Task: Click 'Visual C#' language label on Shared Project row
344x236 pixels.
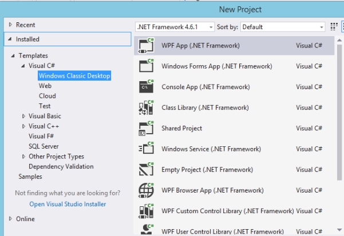Action: [309, 128]
